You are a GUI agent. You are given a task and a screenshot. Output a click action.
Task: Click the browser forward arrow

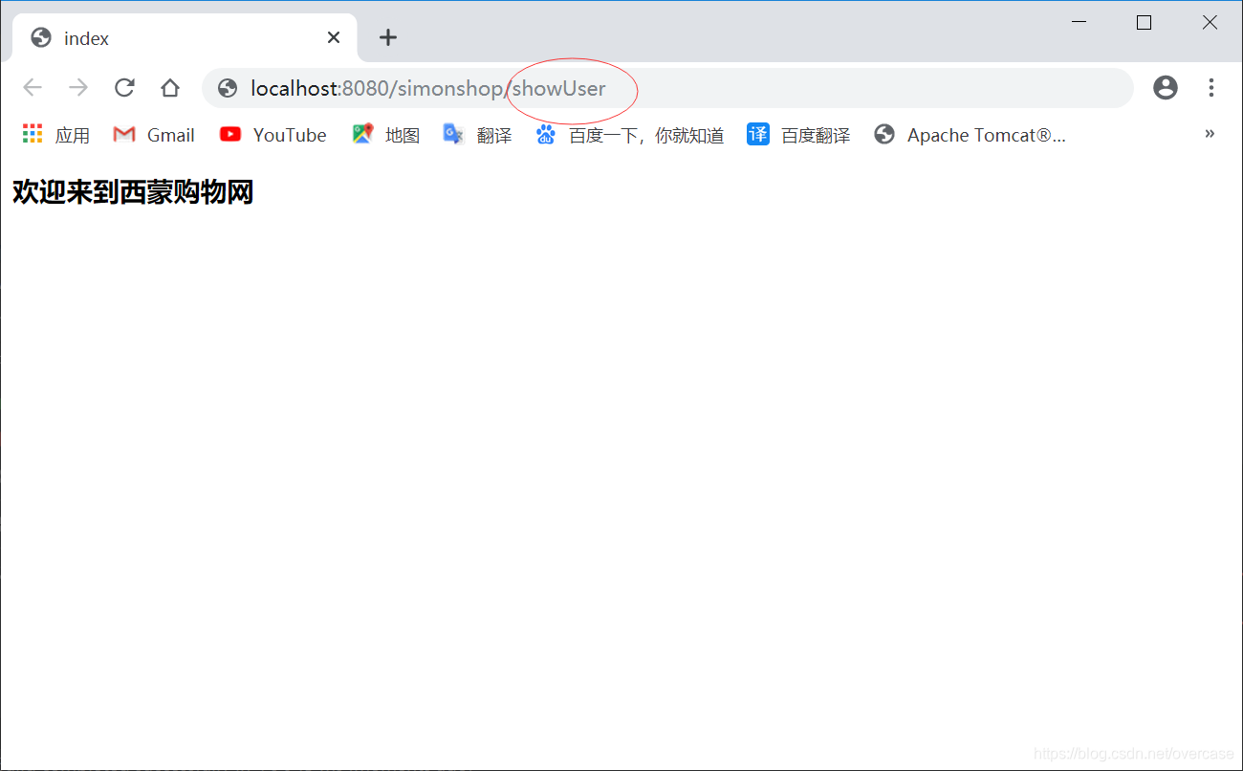[x=78, y=88]
